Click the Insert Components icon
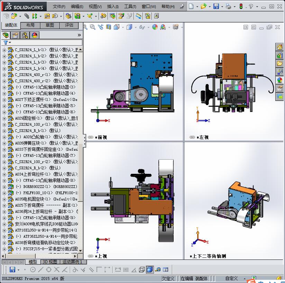 pos(14,16)
